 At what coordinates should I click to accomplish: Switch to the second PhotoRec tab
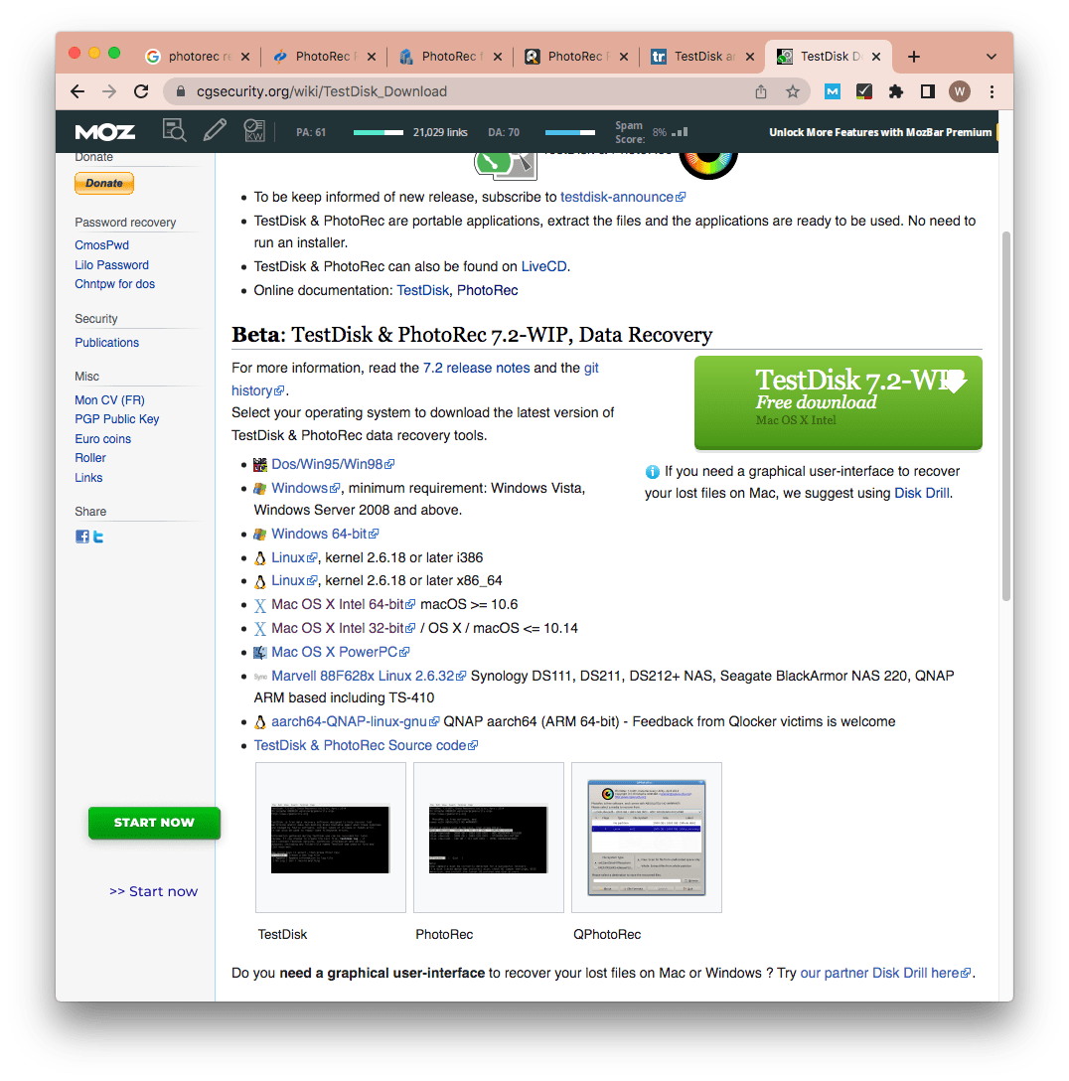(324, 57)
